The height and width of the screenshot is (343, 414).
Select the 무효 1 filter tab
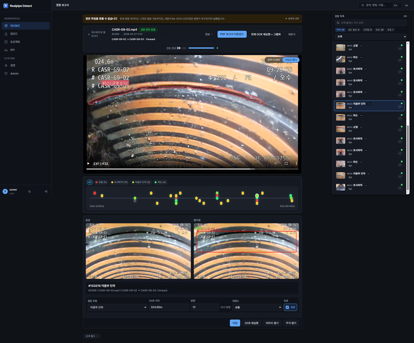[x=390, y=30]
